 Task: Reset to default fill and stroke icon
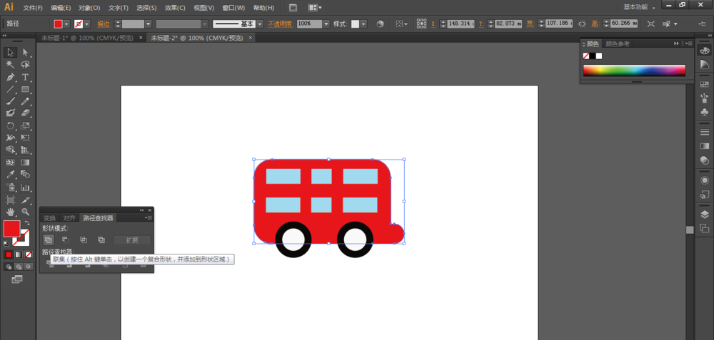[6, 244]
